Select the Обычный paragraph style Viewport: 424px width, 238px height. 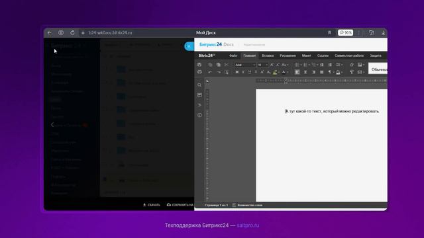click(378, 69)
